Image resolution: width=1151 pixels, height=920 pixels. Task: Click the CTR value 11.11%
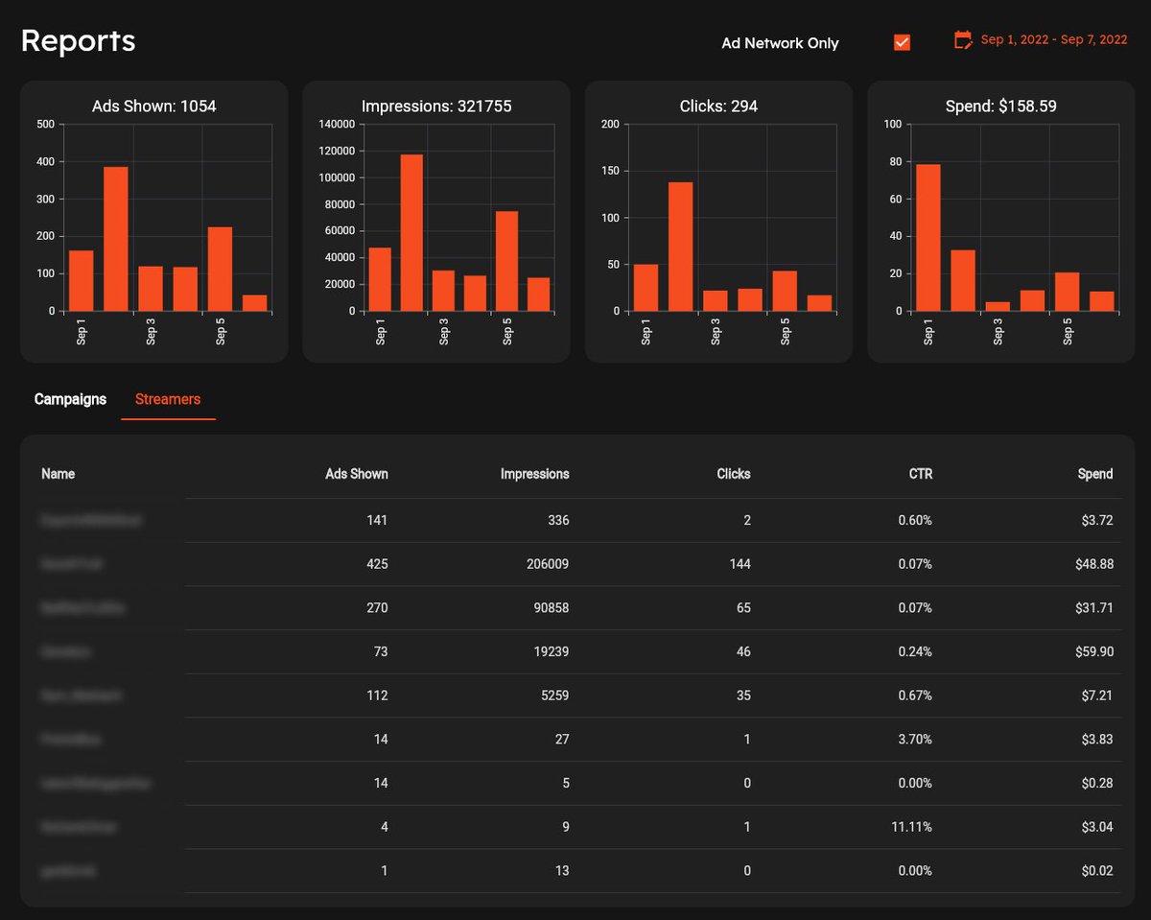[x=912, y=827]
